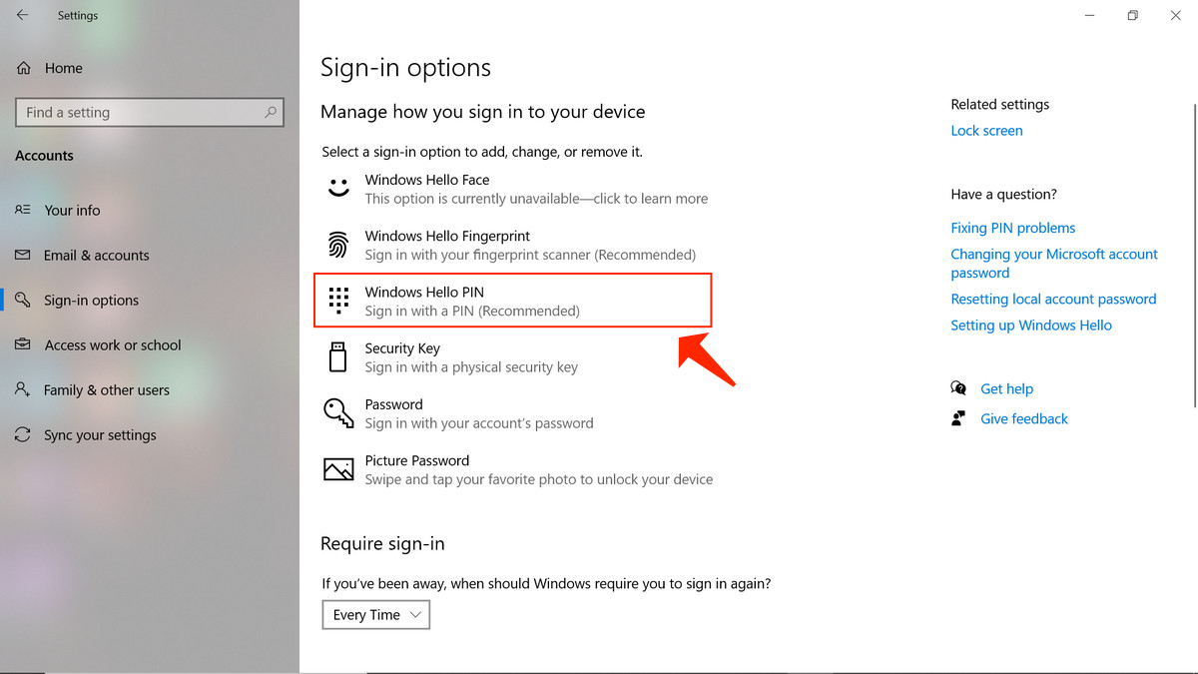
Task: Click the Get help icon
Action: pos(957,388)
